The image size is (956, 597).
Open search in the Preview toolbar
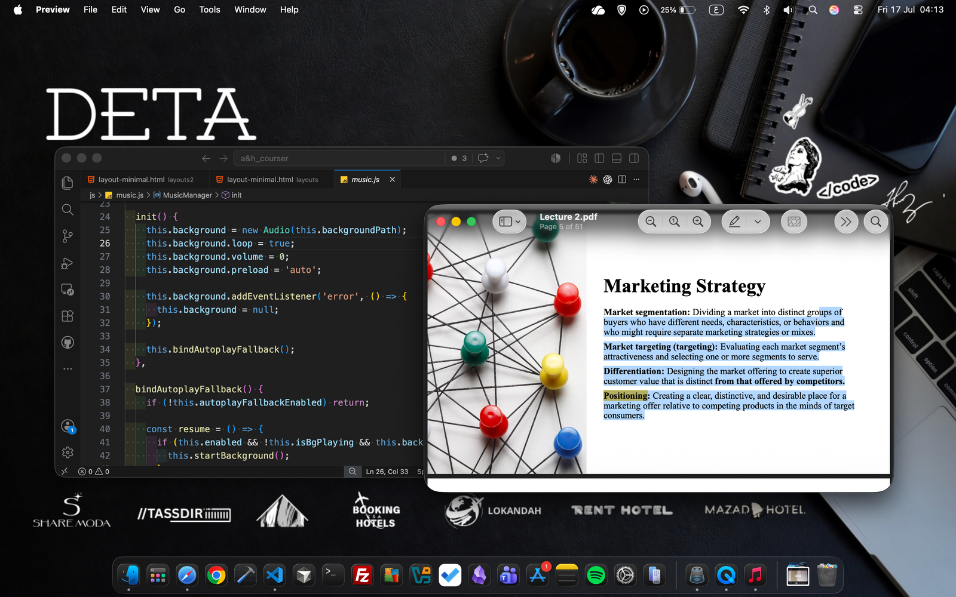(876, 221)
